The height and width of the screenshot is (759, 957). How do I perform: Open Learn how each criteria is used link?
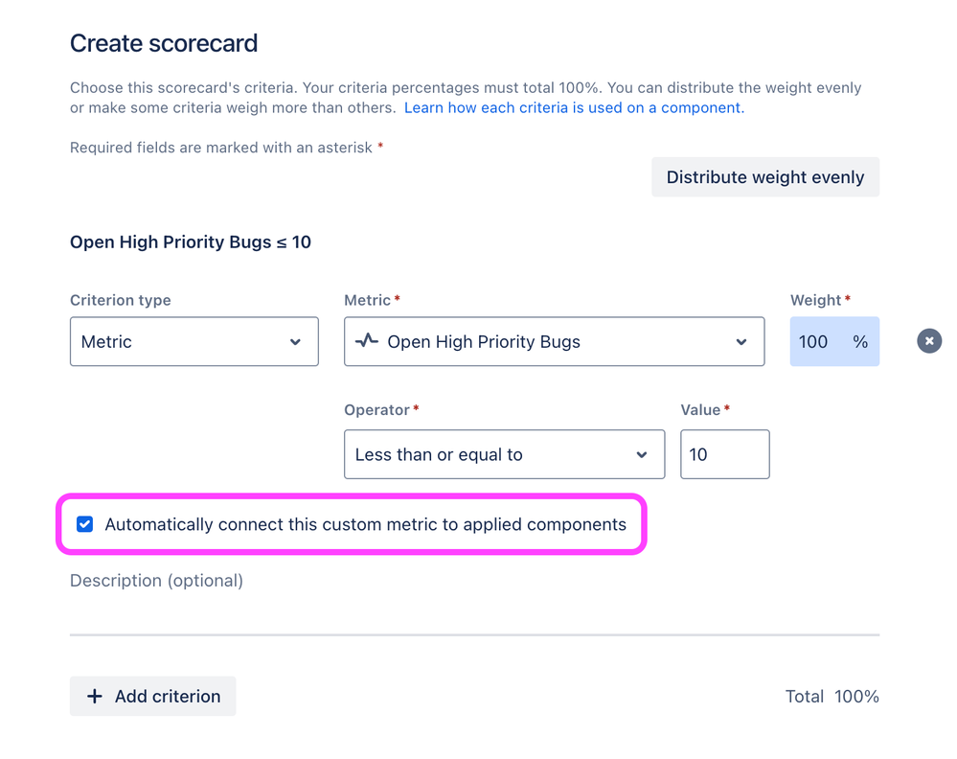click(575, 108)
